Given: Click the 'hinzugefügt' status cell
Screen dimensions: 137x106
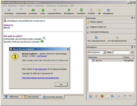Looking at the screenshot, I should coord(129,60).
